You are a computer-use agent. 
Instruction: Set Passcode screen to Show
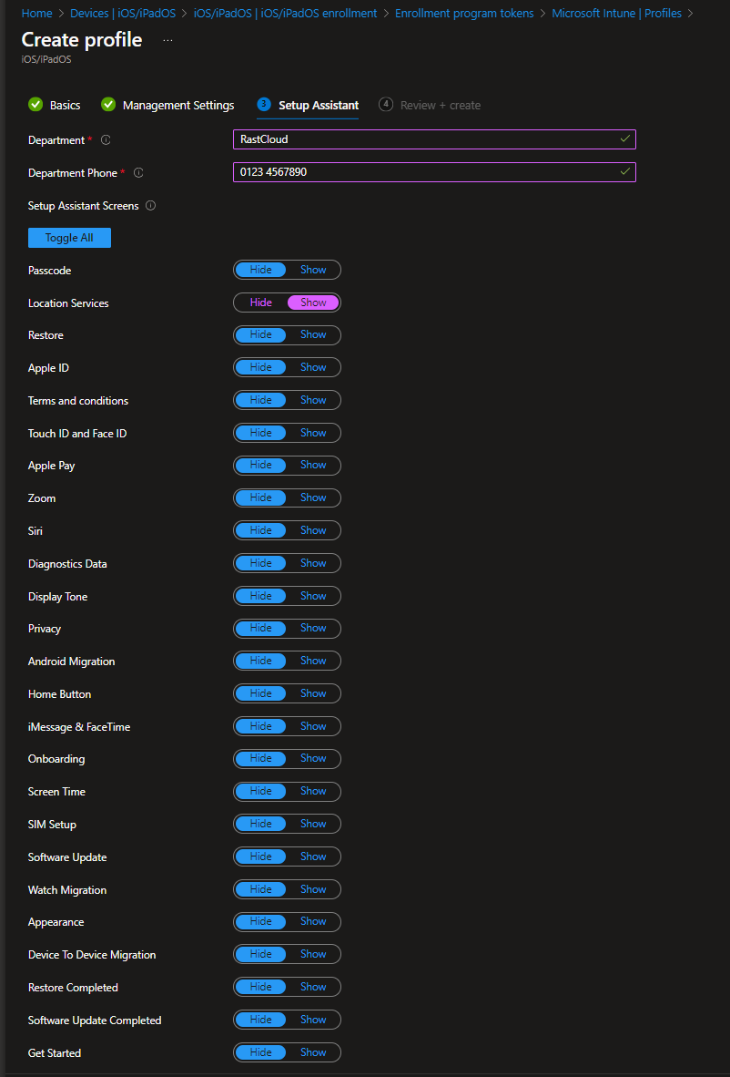tap(313, 270)
